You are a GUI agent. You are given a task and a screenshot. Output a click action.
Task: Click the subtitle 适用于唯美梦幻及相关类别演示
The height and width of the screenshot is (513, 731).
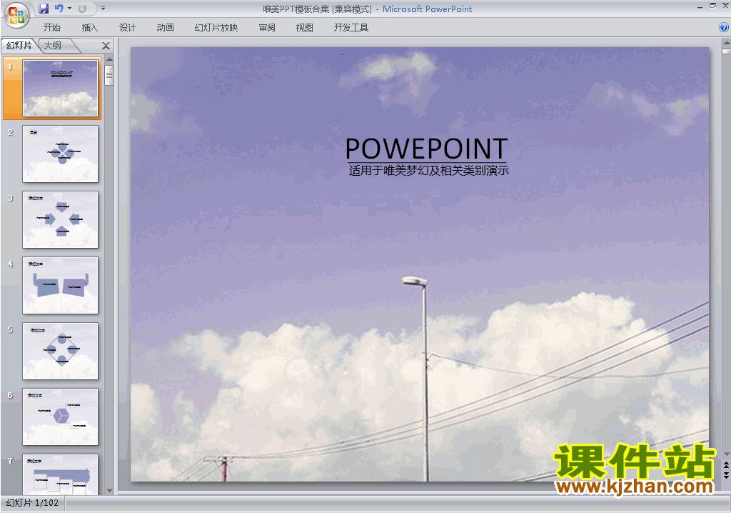428,170
